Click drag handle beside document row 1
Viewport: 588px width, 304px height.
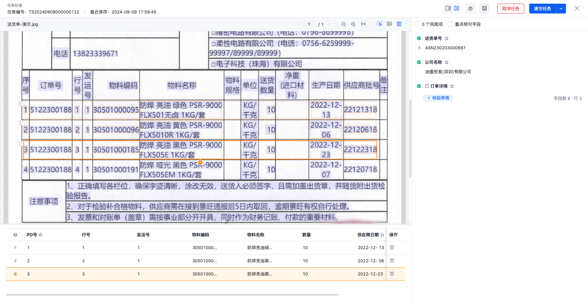20,104
